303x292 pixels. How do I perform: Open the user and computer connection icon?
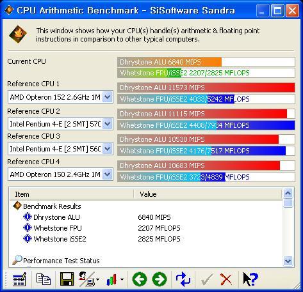pos(86,279)
